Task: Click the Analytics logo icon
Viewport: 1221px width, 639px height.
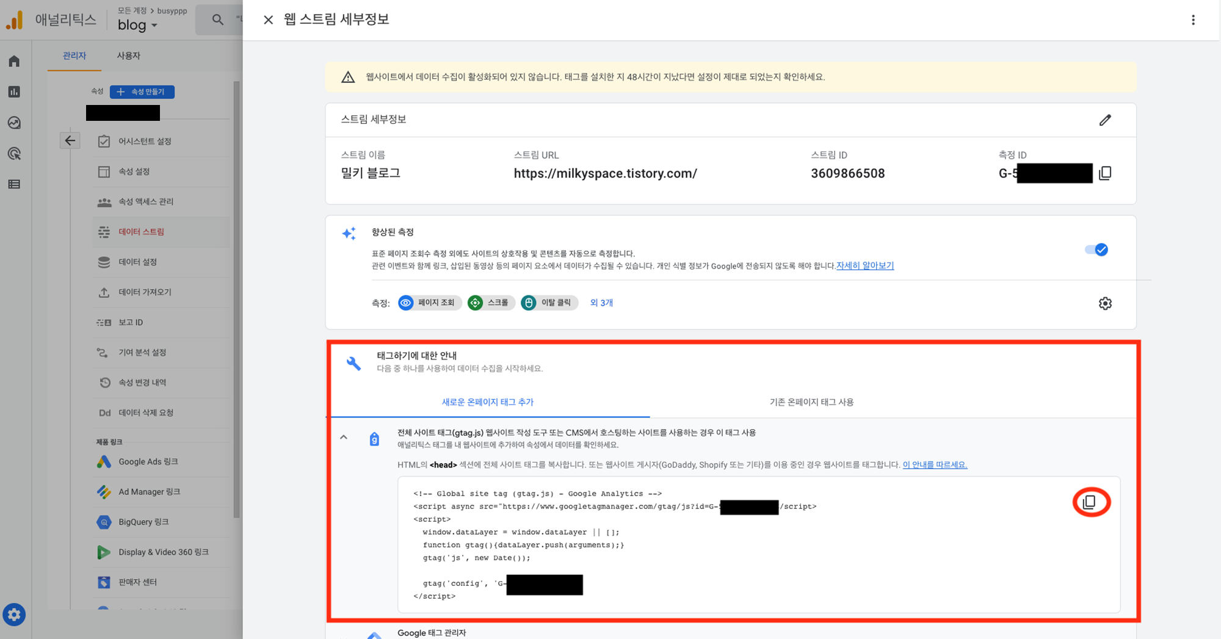Action: [15, 20]
